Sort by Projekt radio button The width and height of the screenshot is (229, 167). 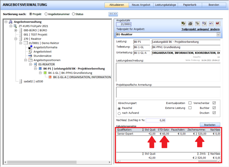[31, 14]
